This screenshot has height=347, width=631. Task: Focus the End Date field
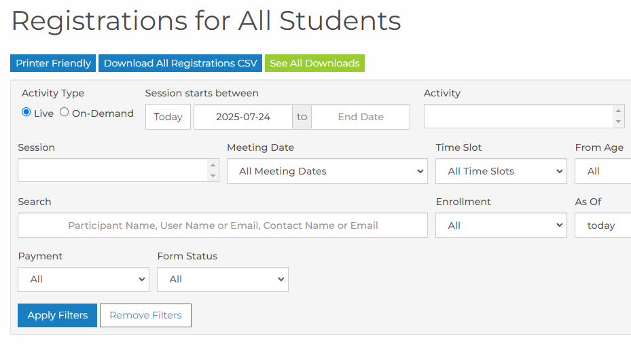(361, 117)
